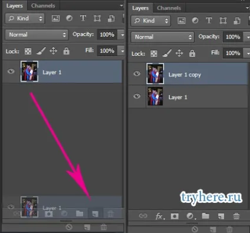Filter pixel layers in the single-layer panel

[55, 18]
